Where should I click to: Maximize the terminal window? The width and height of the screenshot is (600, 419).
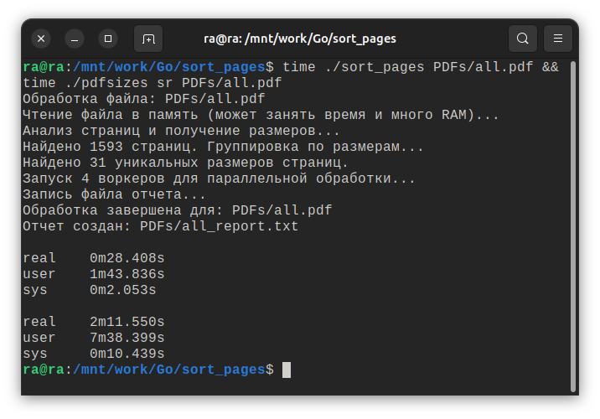pyautogui.click(x=107, y=39)
